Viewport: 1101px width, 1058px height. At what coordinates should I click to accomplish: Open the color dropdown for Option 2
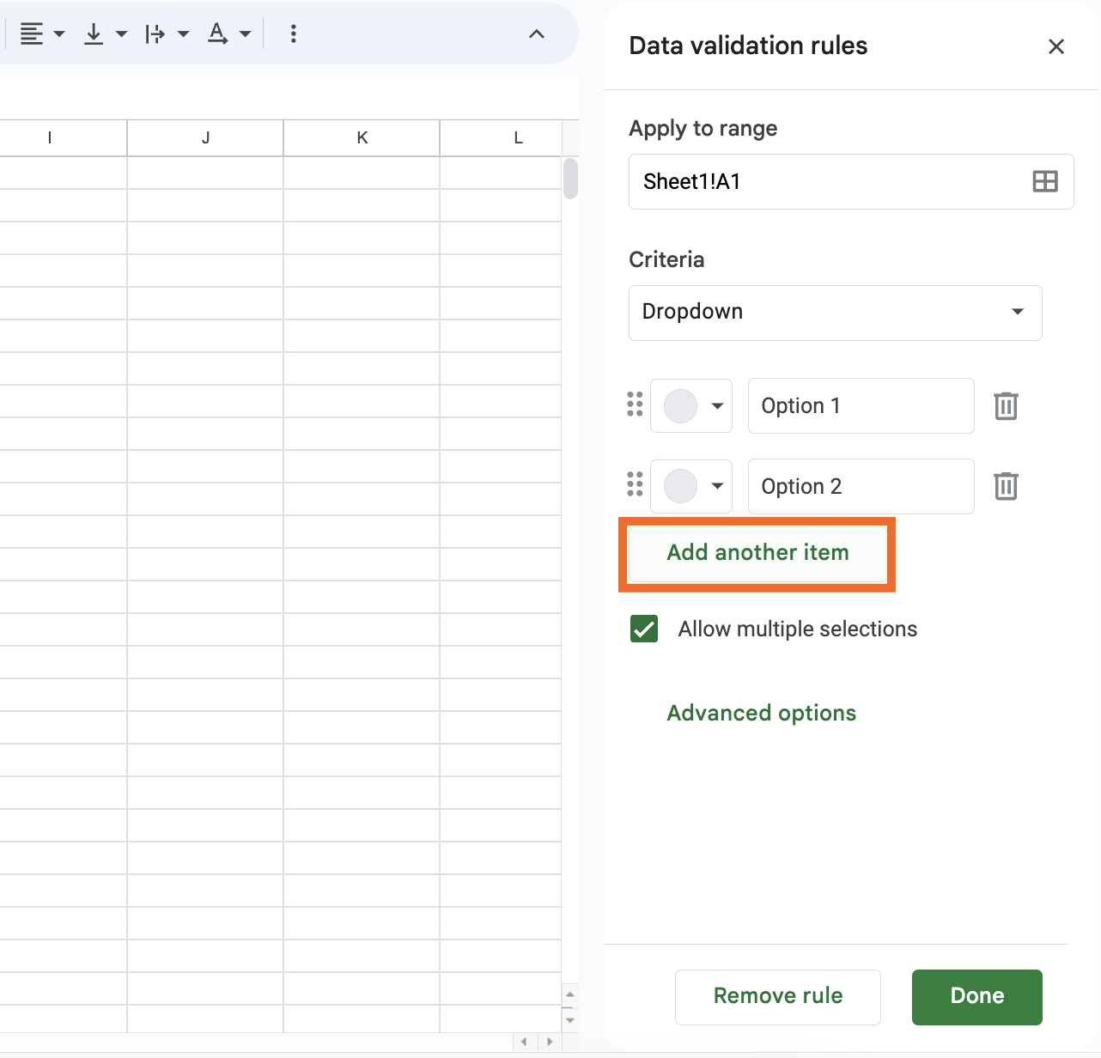coord(691,487)
